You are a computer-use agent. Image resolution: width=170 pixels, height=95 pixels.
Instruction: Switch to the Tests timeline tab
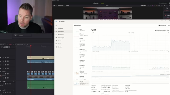tap(10, 44)
